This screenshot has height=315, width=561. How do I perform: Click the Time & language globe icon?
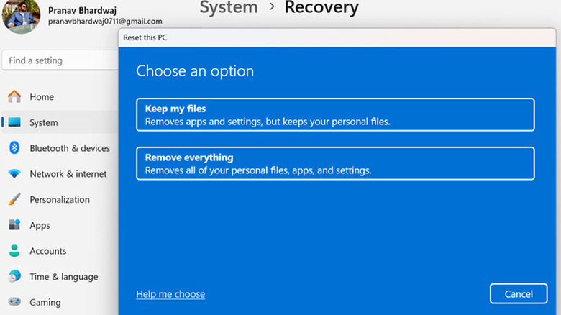tap(14, 277)
